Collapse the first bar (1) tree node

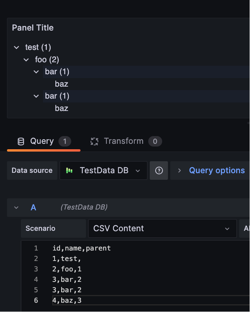coord(36,72)
